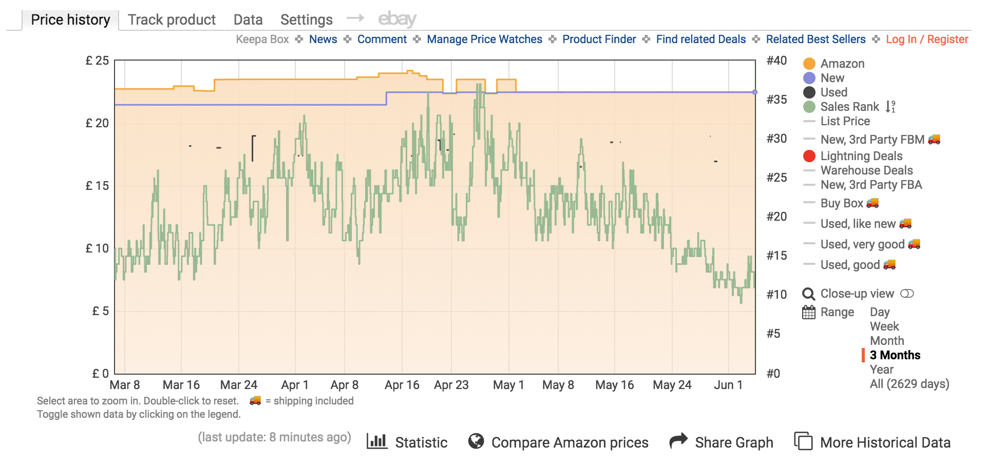Click the Range label text
986x465 pixels.
point(837,312)
